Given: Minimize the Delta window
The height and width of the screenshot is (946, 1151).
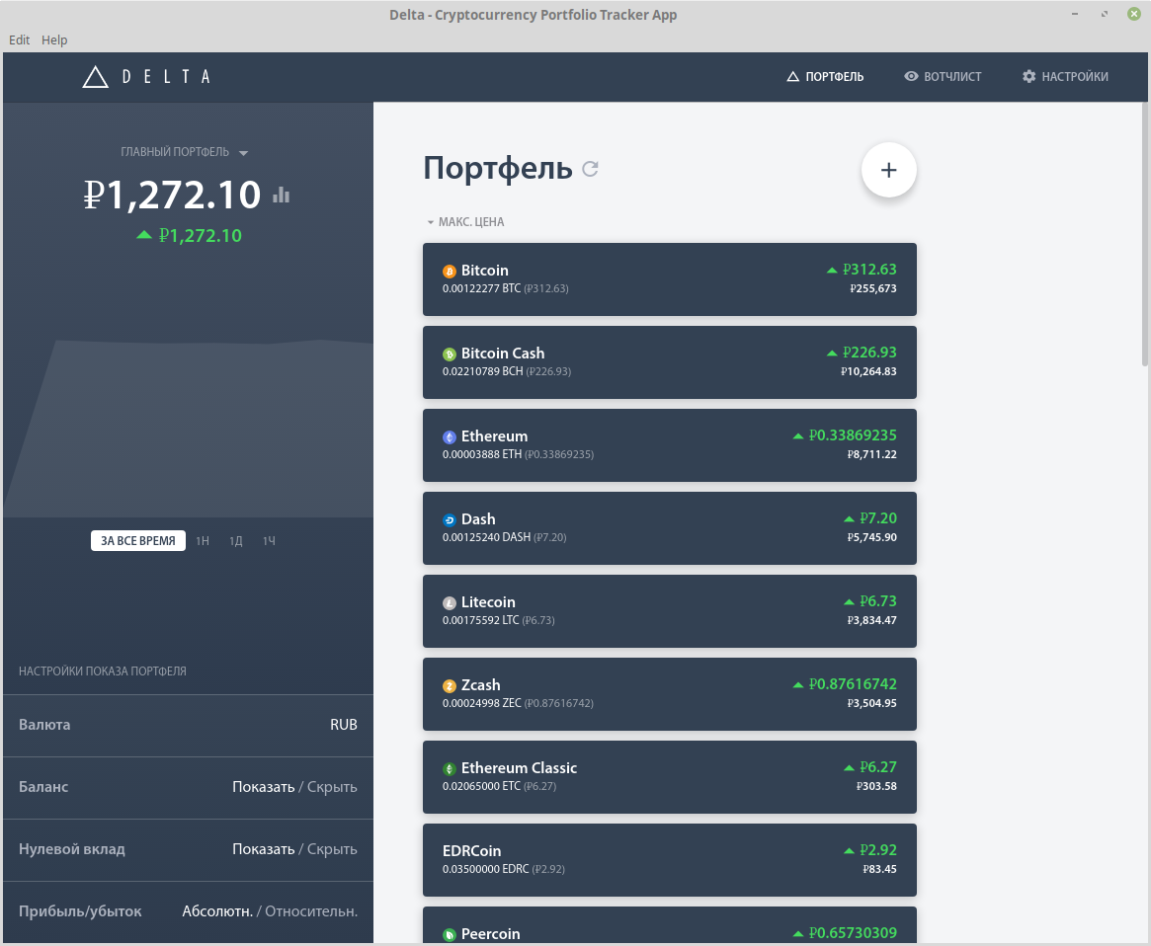Looking at the screenshot, I should [1075, 14].
